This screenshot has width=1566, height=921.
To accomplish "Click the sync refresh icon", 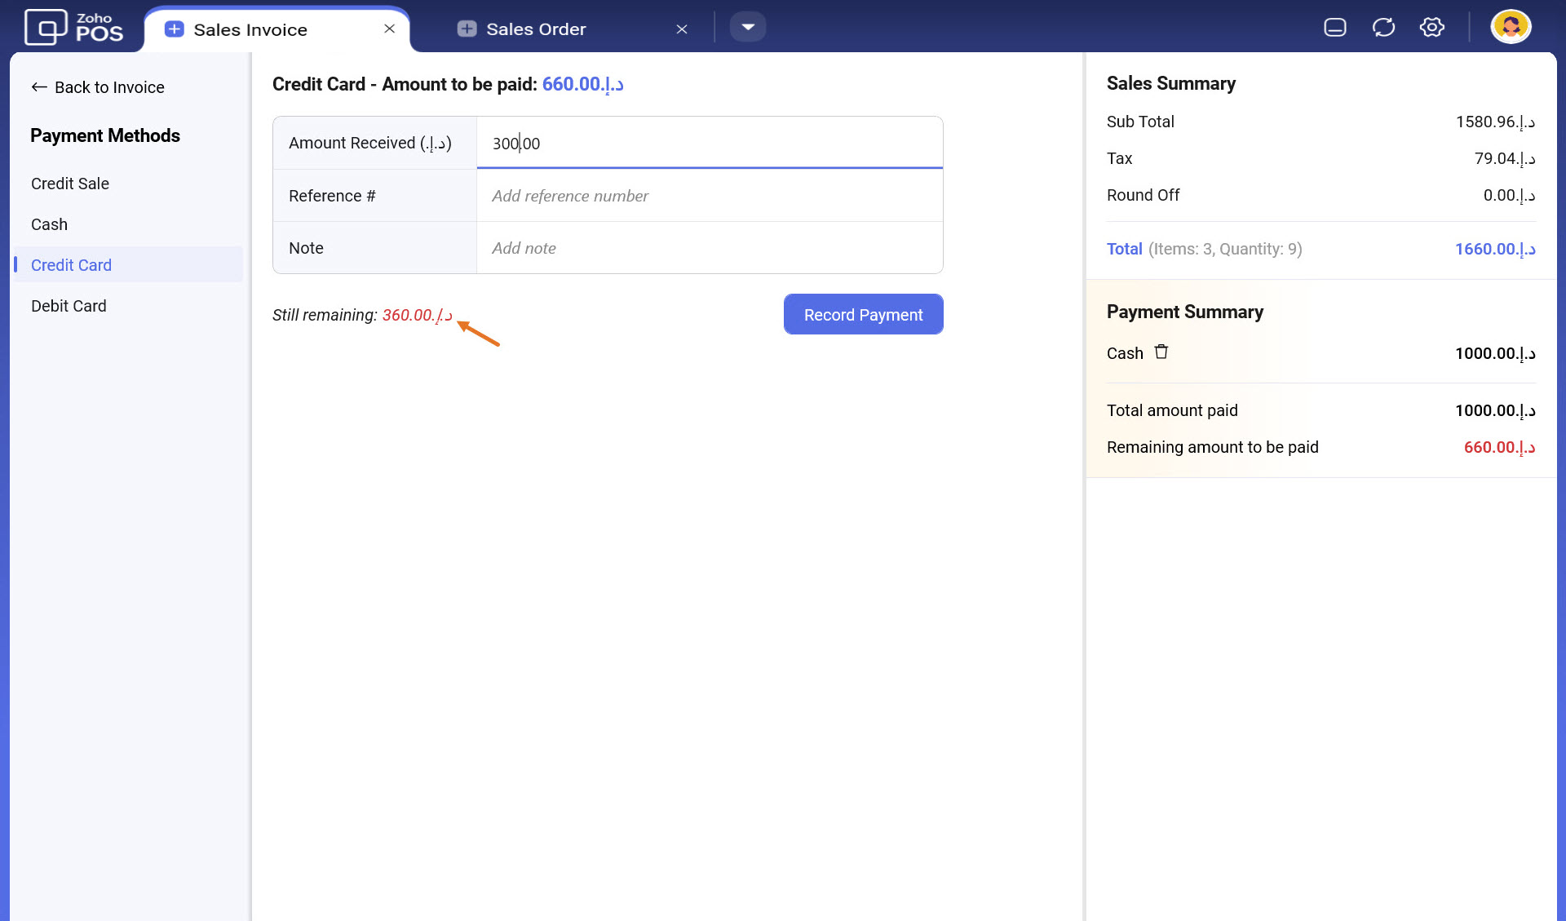I will tap(1383, 28).
